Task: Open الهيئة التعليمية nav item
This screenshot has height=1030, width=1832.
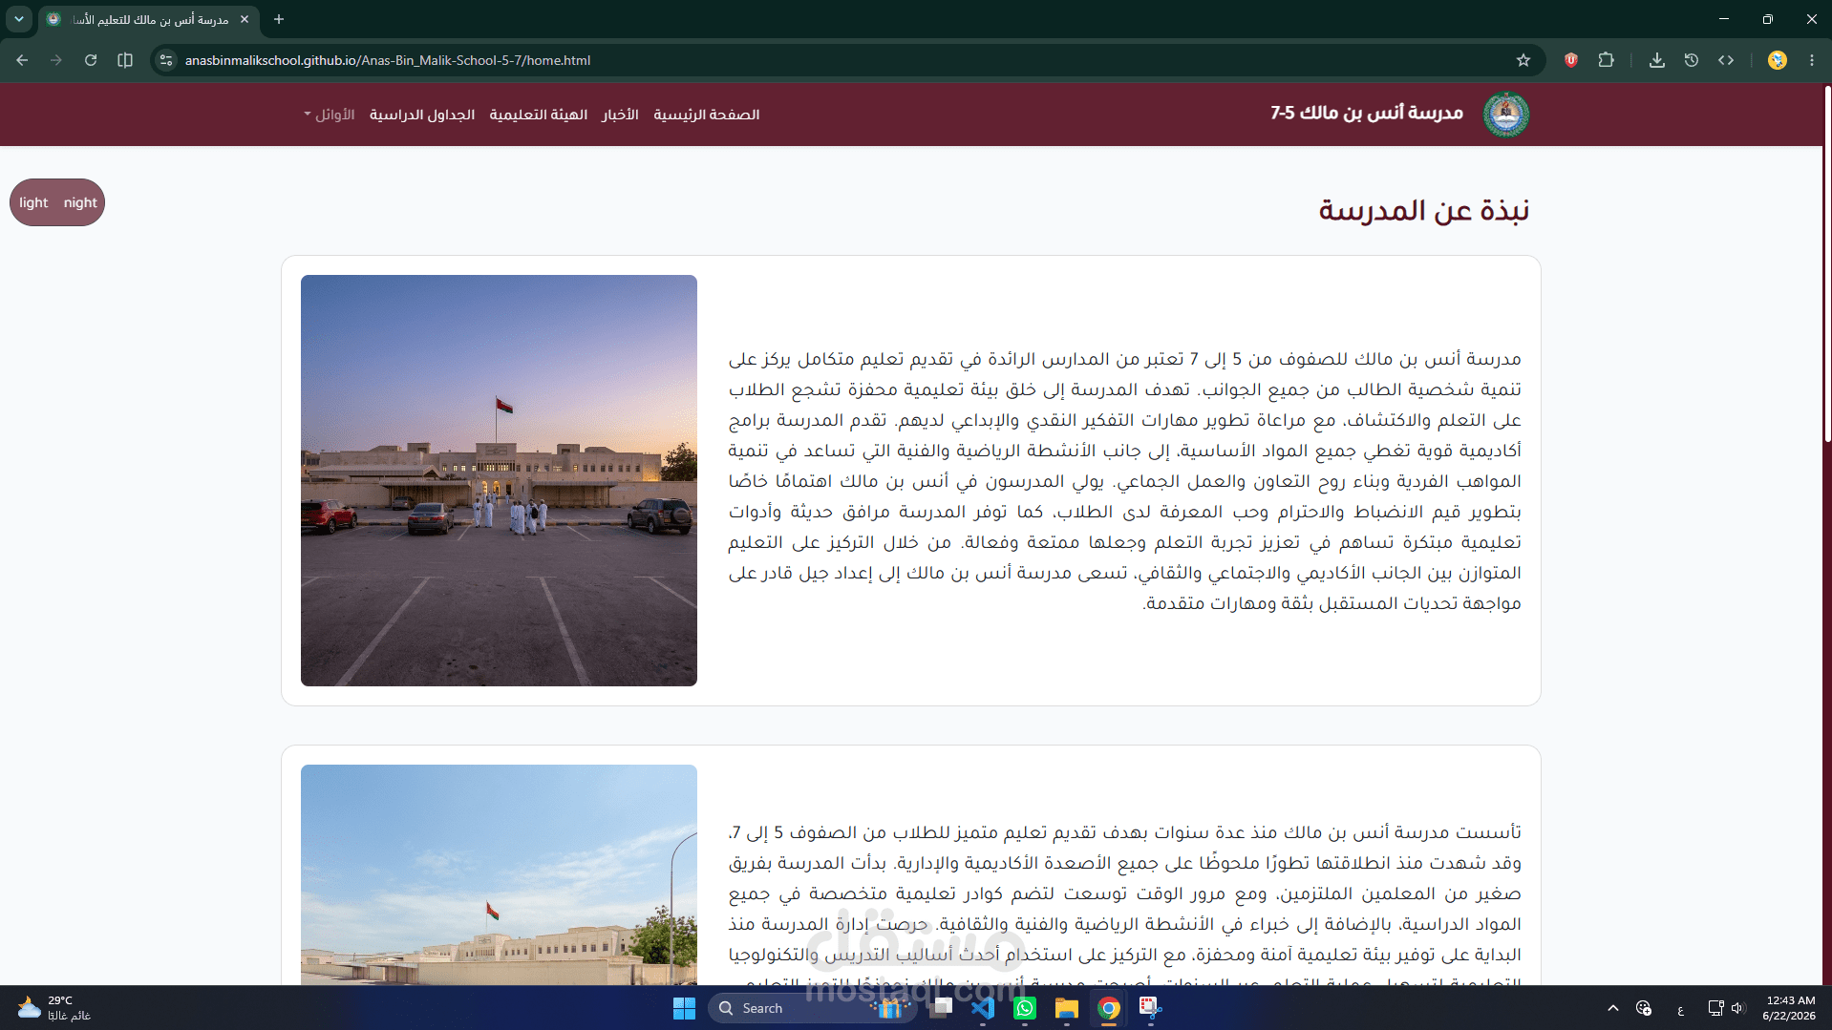Action: pyautogui.click(x=539, y=115)
